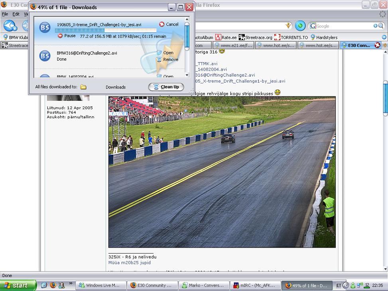This screenshot has height=291, width=388.
Task: Open the BMW Klubi bookmark
Action: [x=15, y=37]
